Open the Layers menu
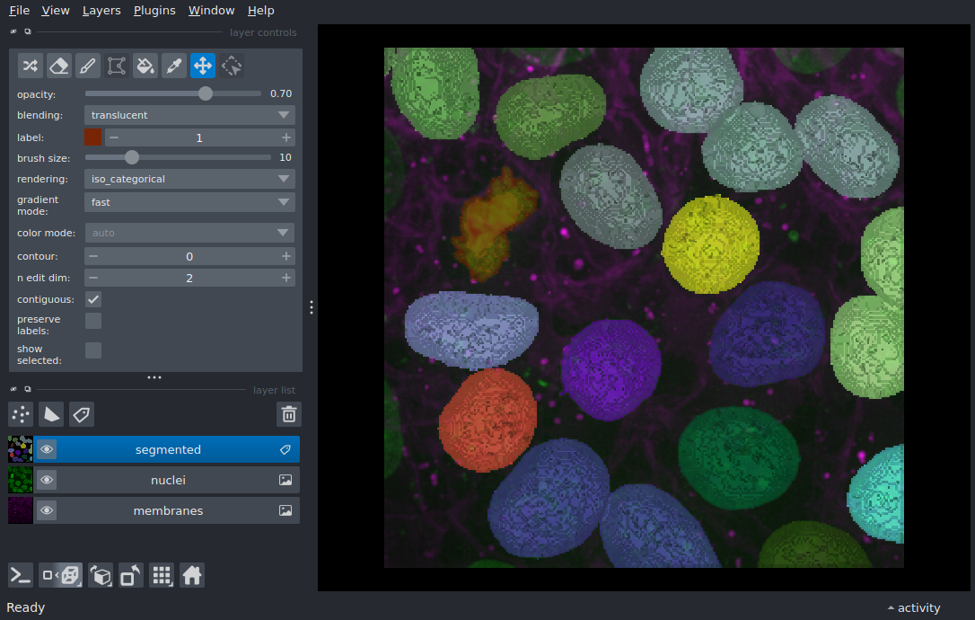Viewport: 975px width, 620px height. tap(101, 11)
